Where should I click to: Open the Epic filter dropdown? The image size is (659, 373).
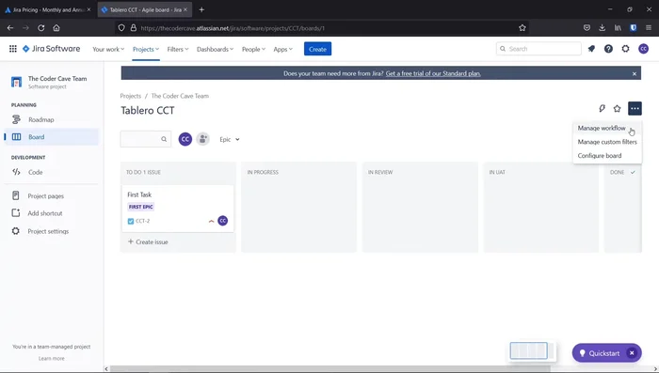[x=230, y=139]
